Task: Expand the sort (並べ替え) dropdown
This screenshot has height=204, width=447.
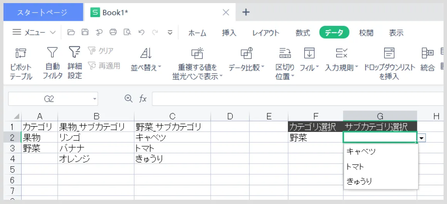Action: click(160, 67)
